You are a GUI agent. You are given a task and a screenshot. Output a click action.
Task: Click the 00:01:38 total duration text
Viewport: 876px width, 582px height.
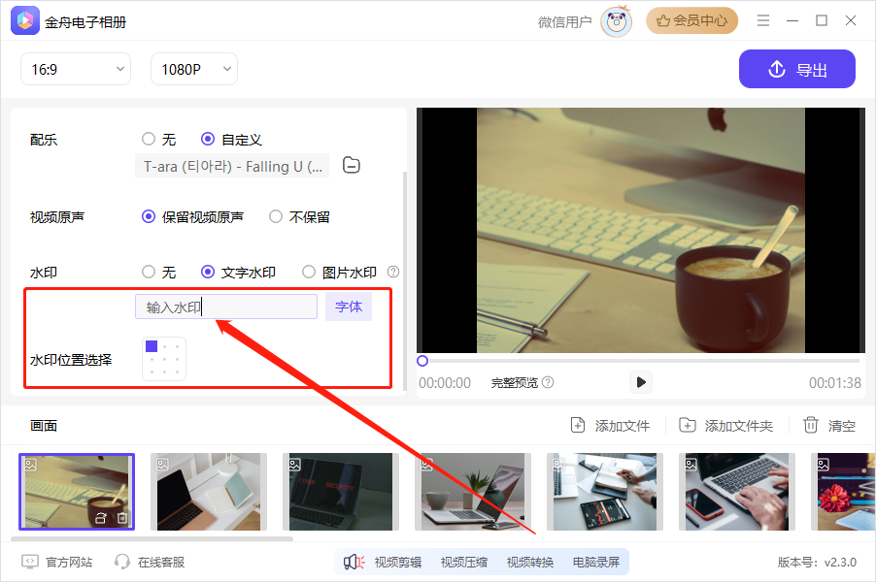(x=834, y=383)
